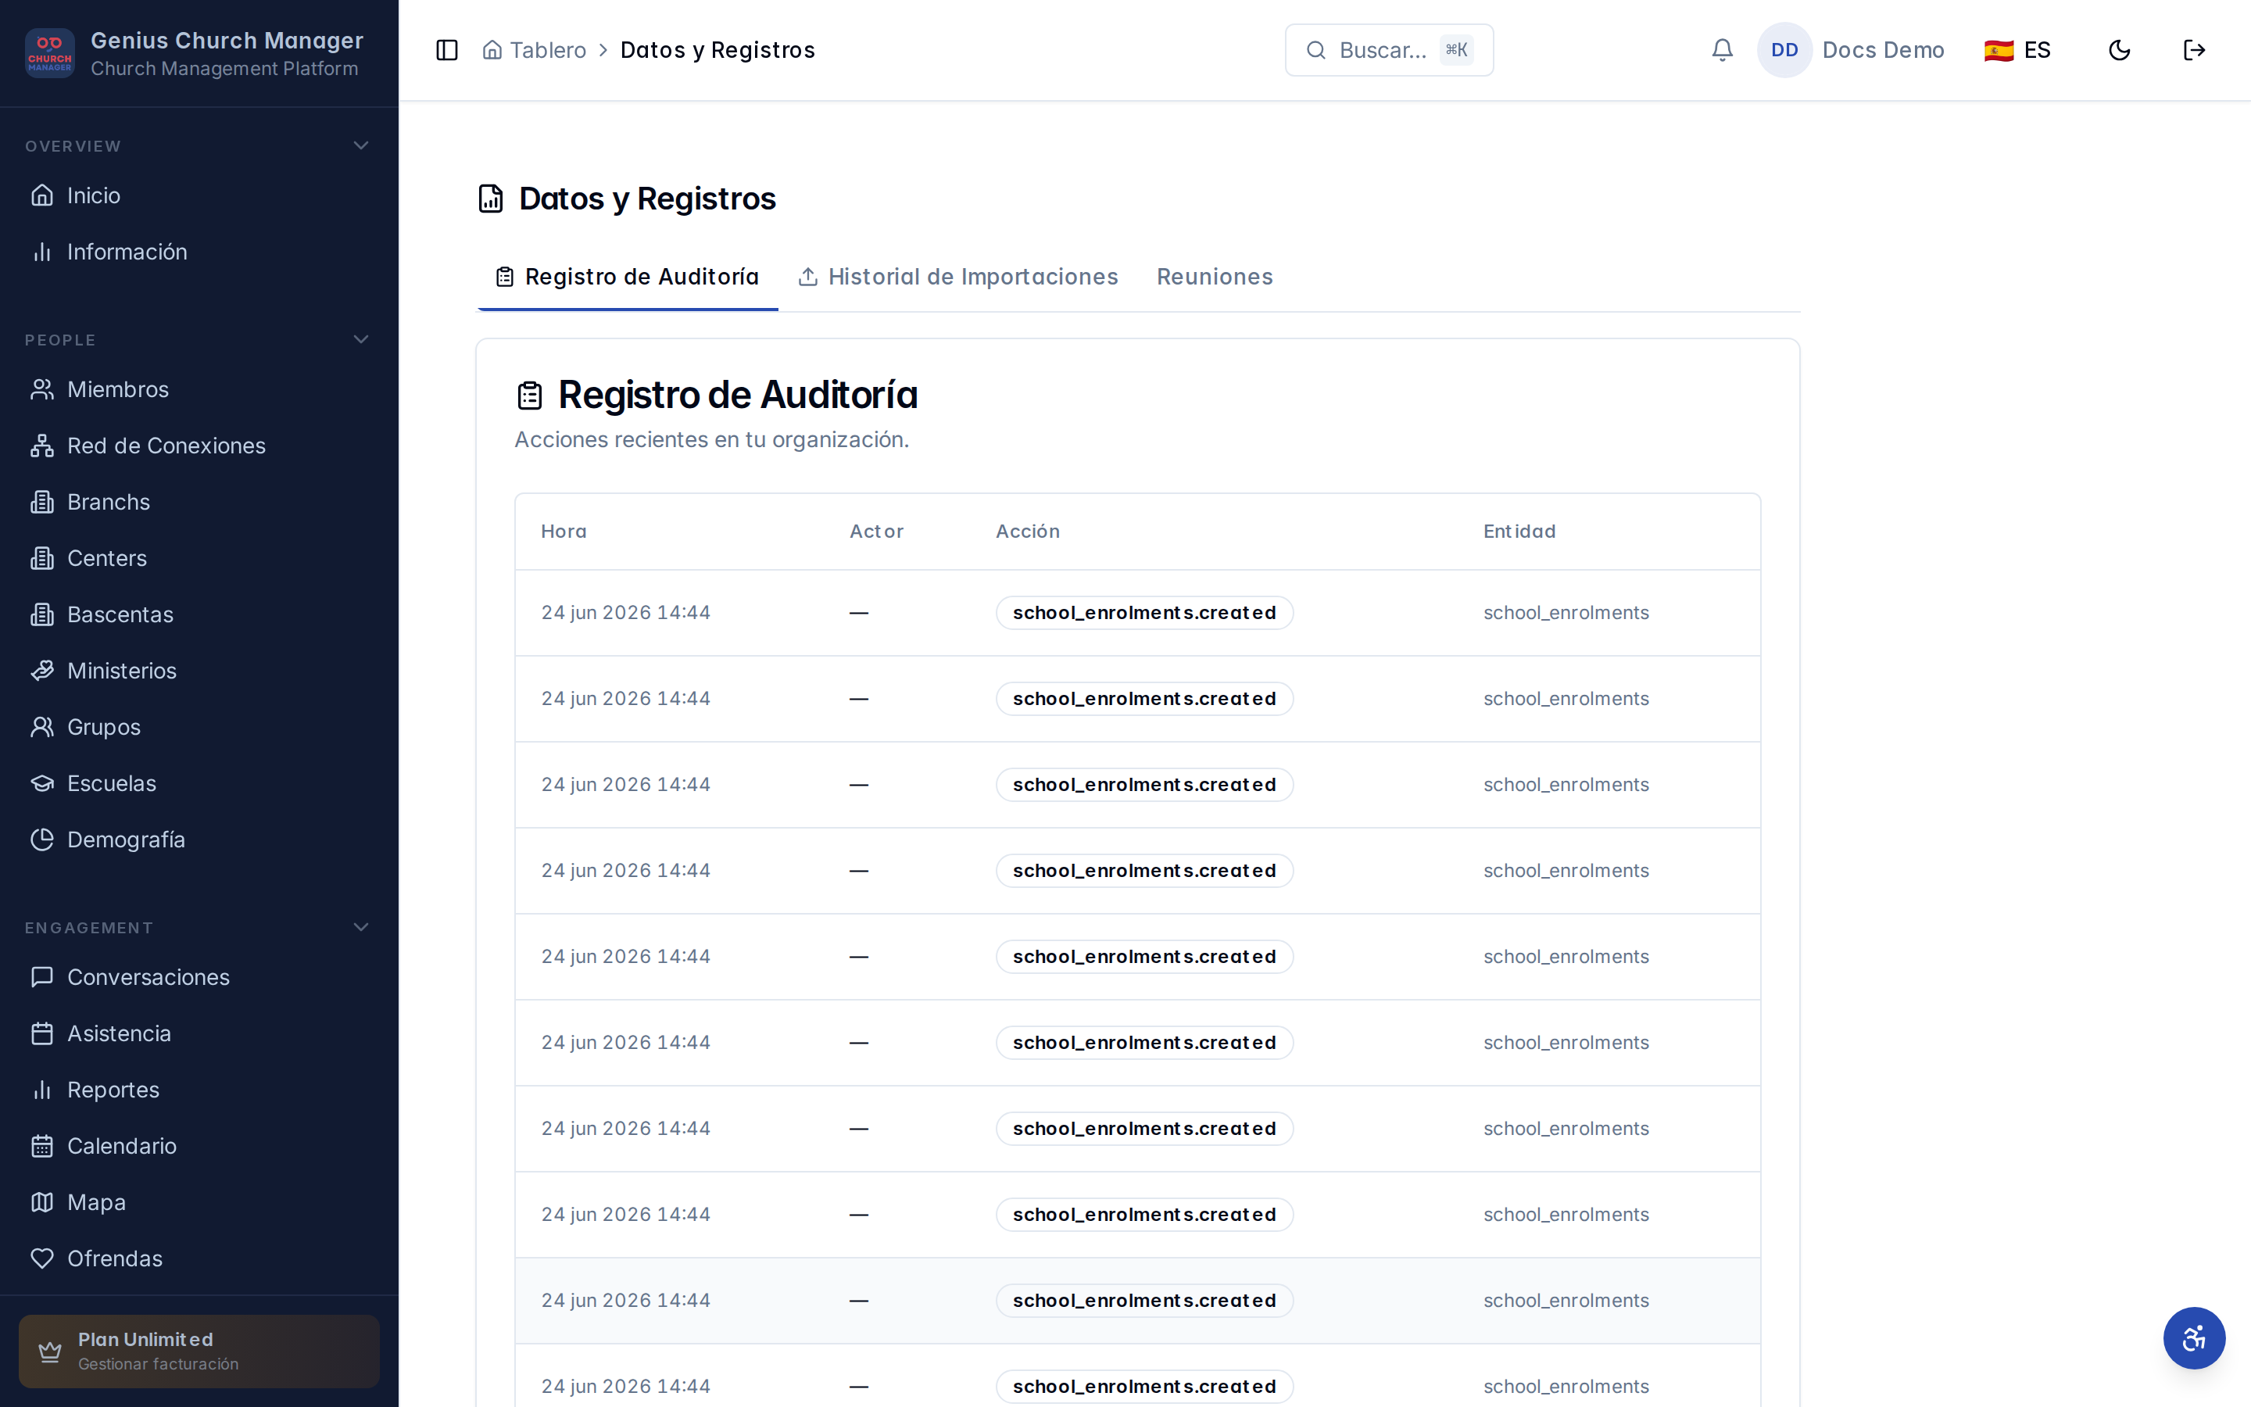Switch to the Reuniones tab
The image size is (2251, 1407).
(1214, 277)
